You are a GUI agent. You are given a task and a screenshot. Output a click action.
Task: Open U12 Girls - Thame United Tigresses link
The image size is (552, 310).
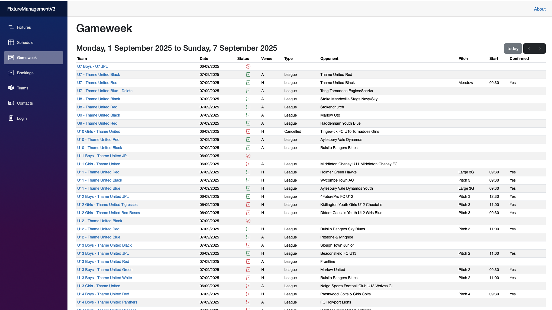point(107,205)
